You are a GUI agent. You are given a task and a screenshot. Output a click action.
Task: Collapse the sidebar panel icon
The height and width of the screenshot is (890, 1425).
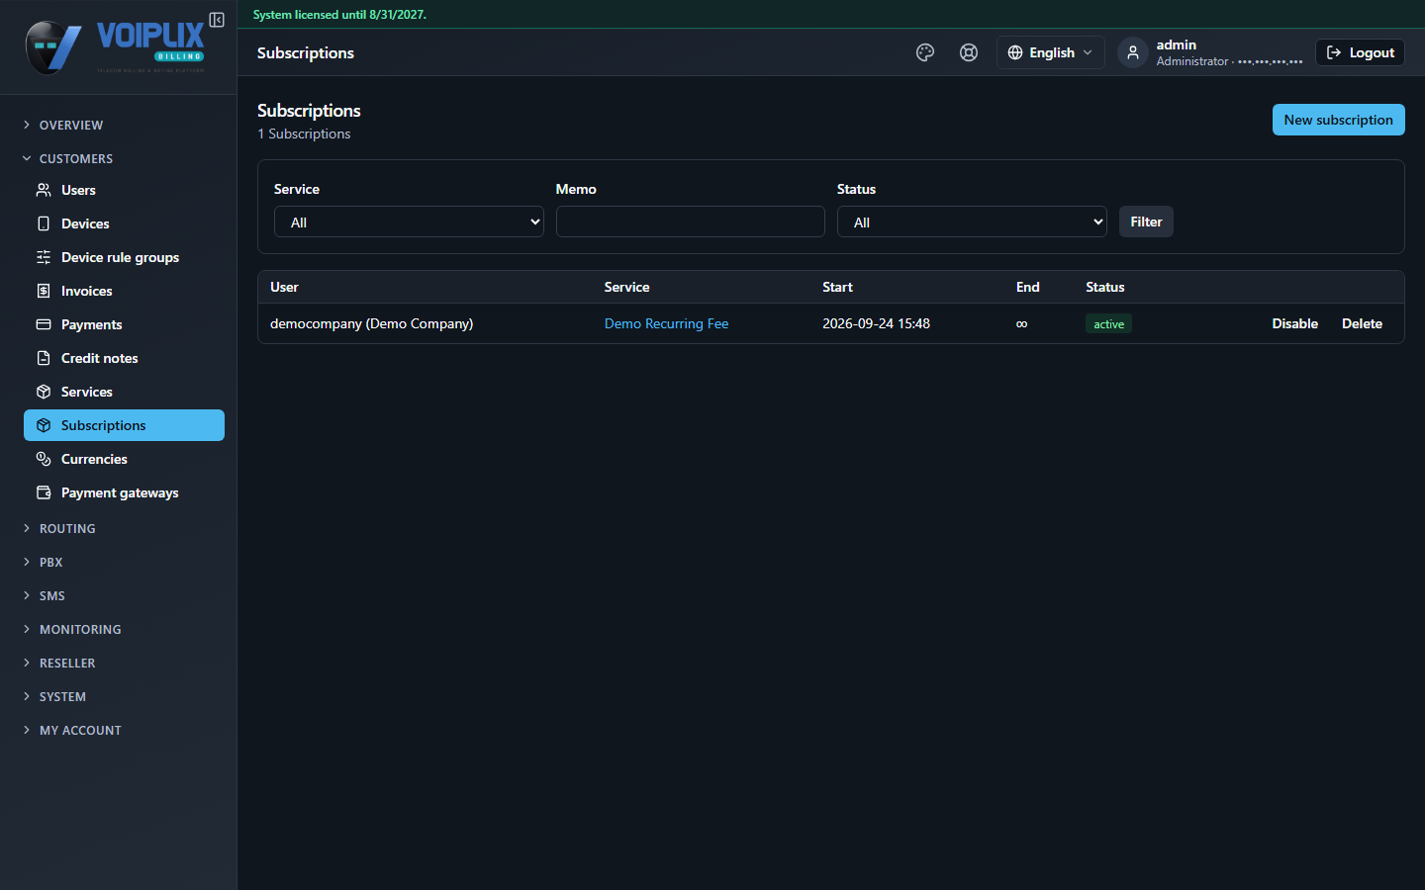click(x=217, y=20)
